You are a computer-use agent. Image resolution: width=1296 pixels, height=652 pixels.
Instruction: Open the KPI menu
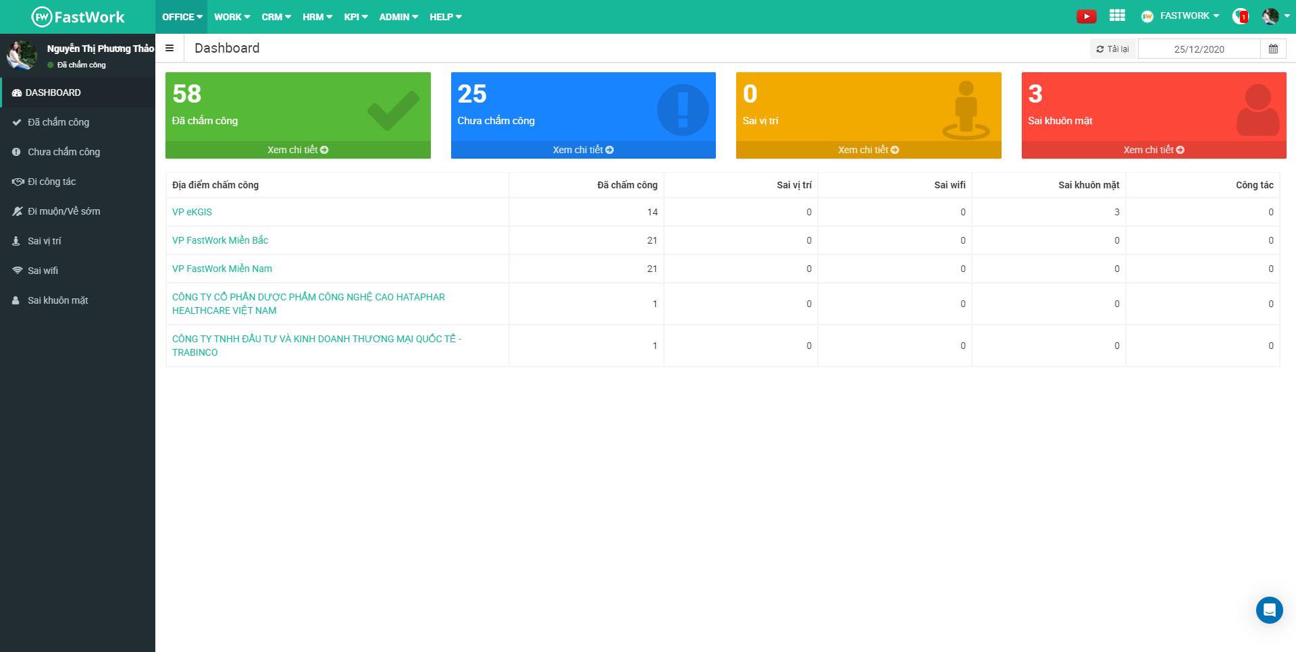click(x=355, y=17)
